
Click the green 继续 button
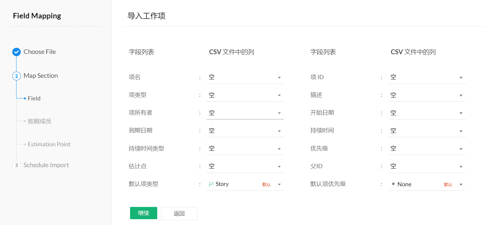[143, 213]
